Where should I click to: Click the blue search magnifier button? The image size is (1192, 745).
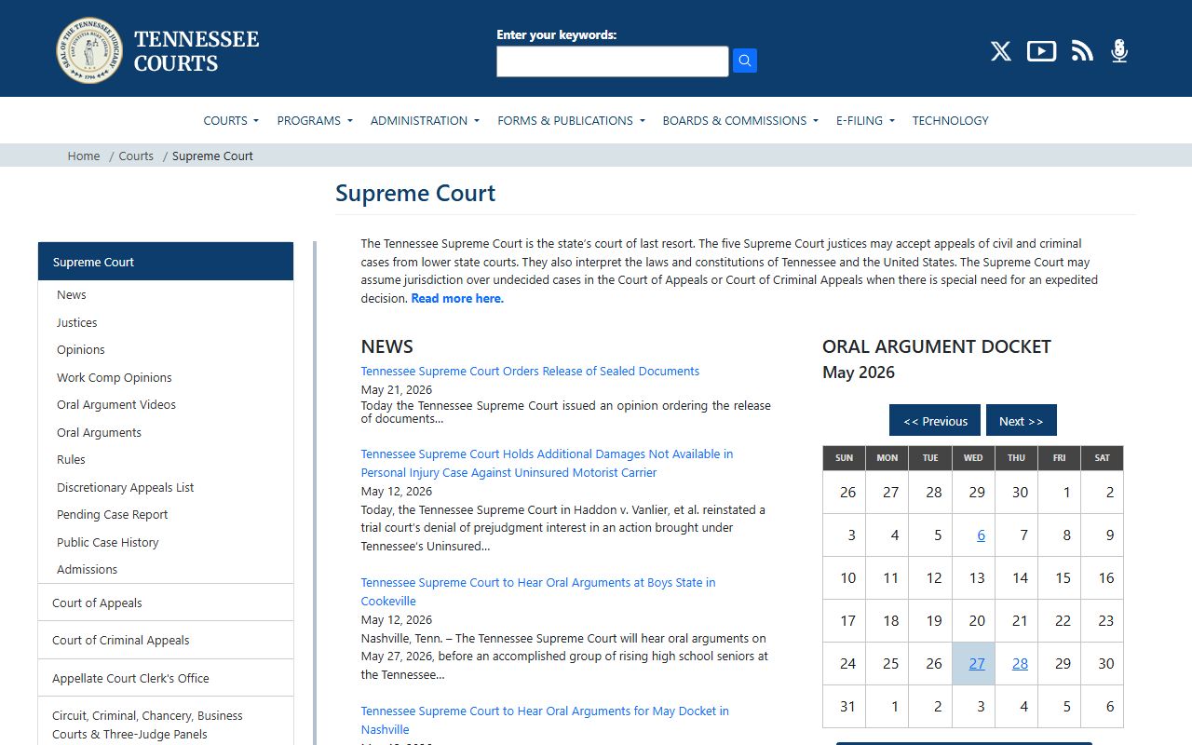tap(744, 61)
